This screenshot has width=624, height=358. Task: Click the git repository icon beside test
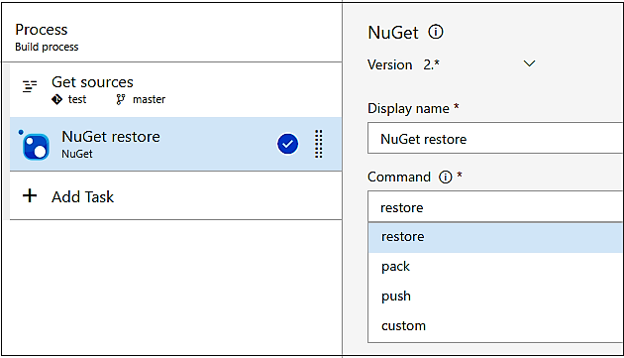coord(56,99)
